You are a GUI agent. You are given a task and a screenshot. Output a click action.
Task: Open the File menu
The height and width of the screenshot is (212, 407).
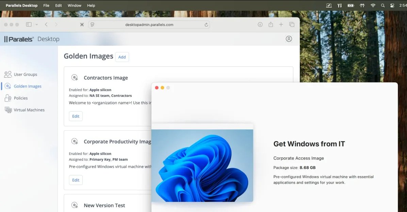pos(46,5)
